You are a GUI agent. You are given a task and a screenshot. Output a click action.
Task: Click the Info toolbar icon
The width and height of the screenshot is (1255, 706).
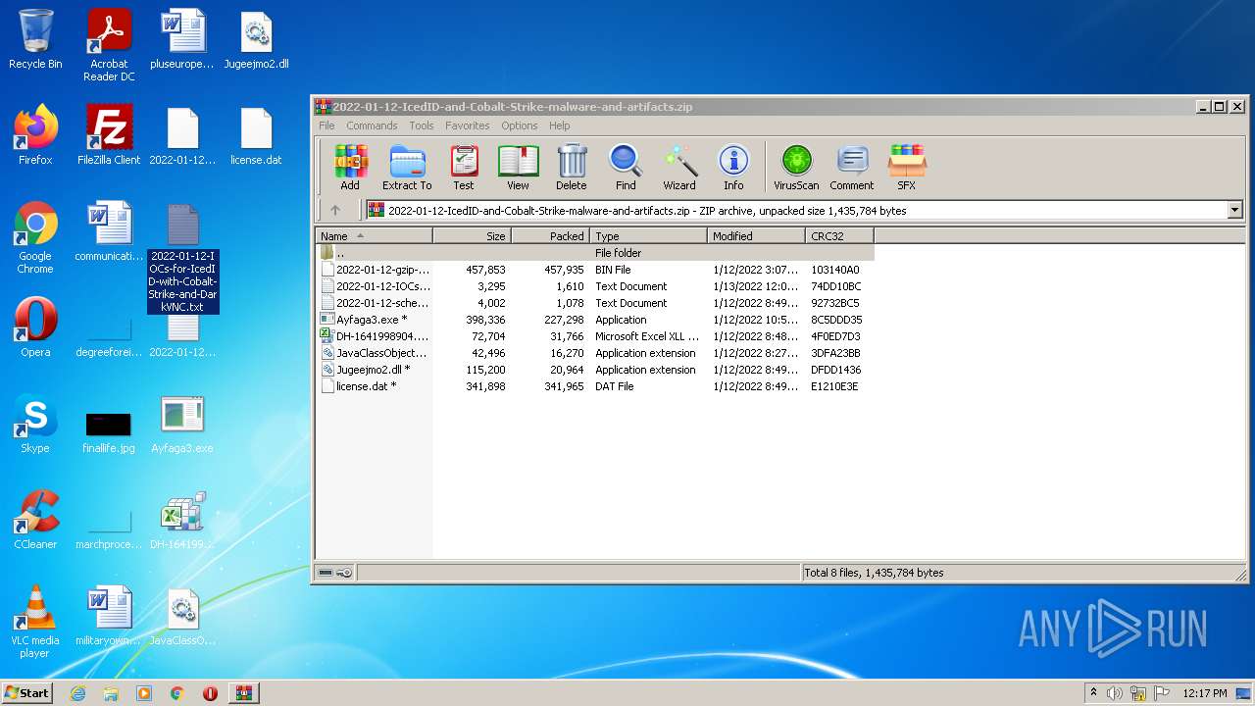point(733,167)
